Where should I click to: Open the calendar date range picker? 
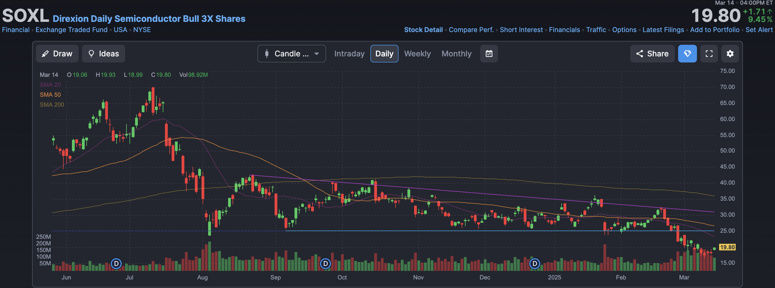[489, 54]
